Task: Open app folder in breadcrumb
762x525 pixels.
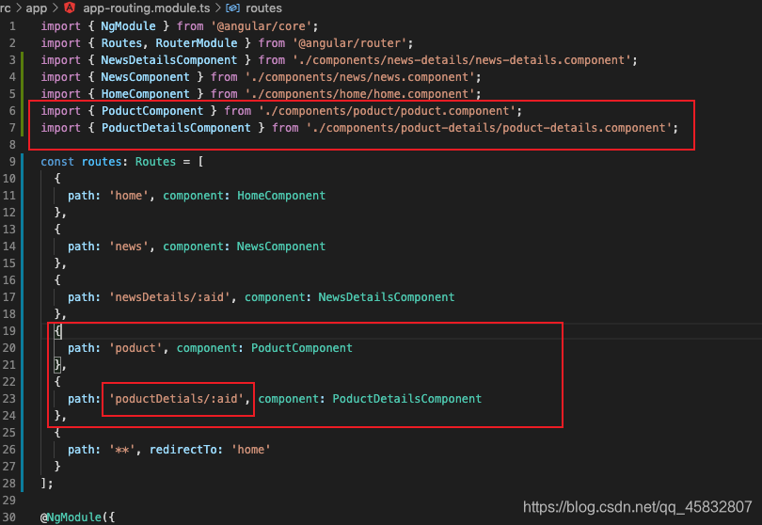Action: pyautogui.click(x=37, y=8)
